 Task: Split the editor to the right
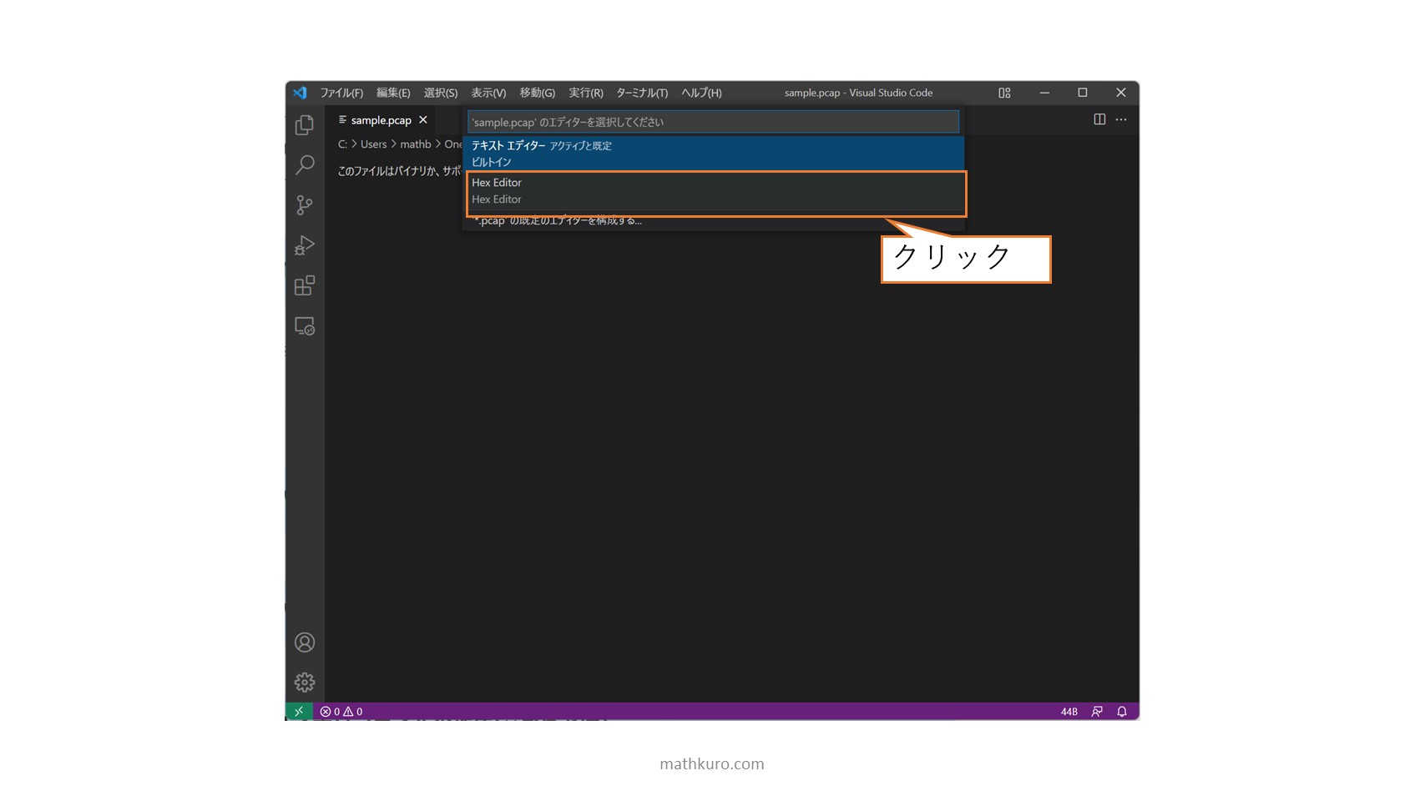pyautogui.click(x=1099, y=119)
